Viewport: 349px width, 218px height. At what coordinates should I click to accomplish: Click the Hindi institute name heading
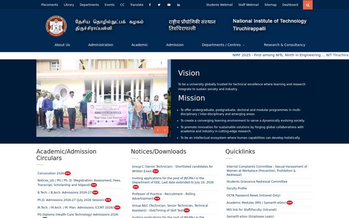(192, 25)
